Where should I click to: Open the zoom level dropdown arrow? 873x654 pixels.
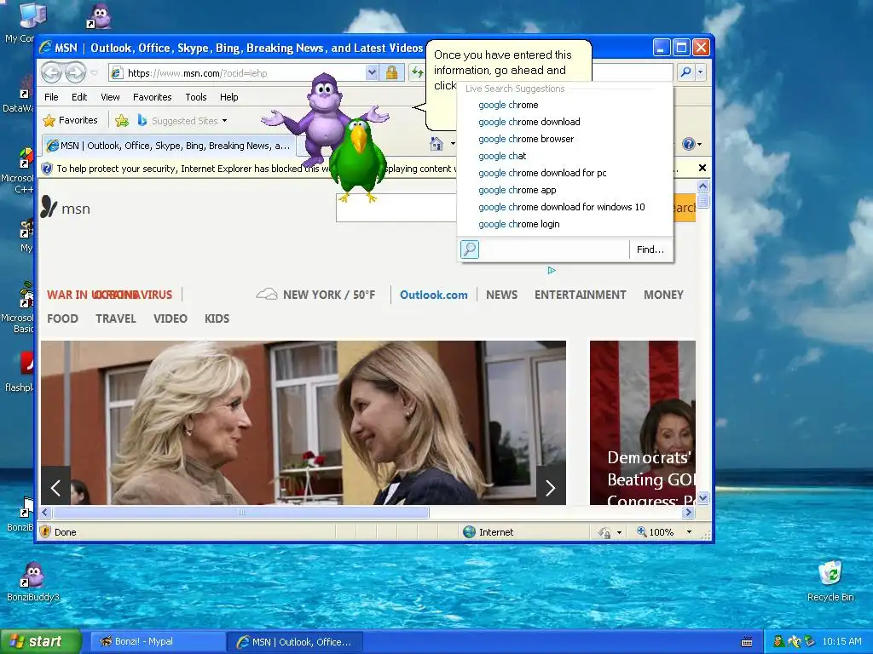point(689,532)
